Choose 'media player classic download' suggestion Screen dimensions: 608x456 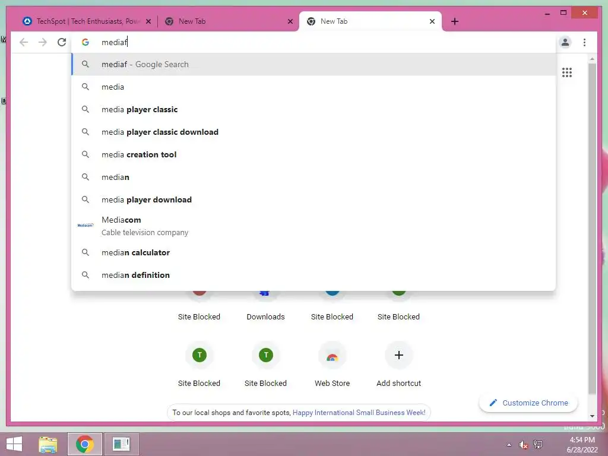coord(313,132)
